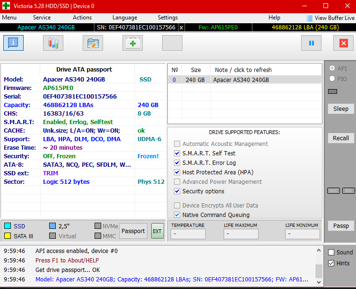
Task: Click the Passp button
Action: [x=341, y=226]
